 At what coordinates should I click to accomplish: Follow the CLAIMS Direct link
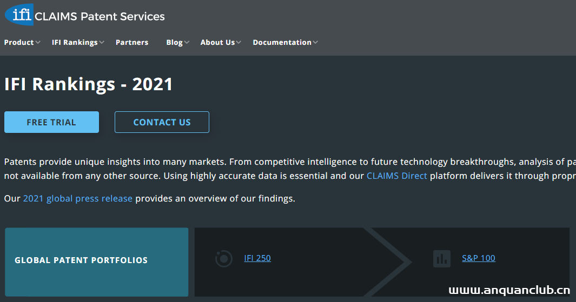pyautogui.click(x=397, y=176)
